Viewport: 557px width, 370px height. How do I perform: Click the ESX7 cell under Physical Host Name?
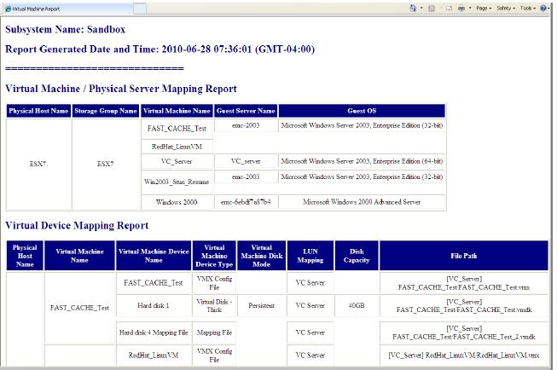38,164
